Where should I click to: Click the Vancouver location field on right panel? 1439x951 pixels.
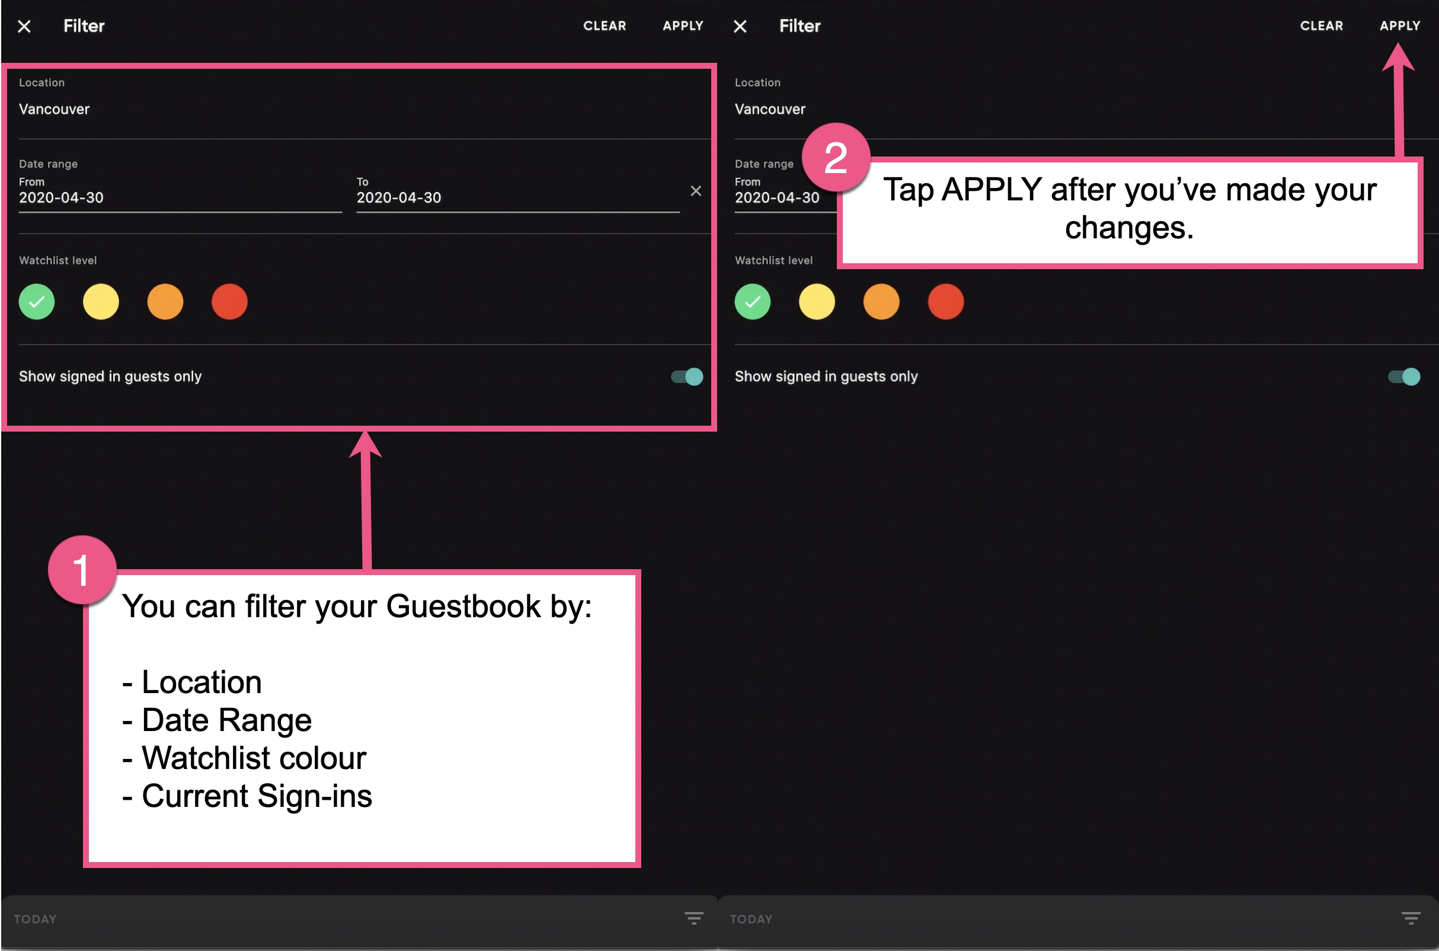(770, 109)
